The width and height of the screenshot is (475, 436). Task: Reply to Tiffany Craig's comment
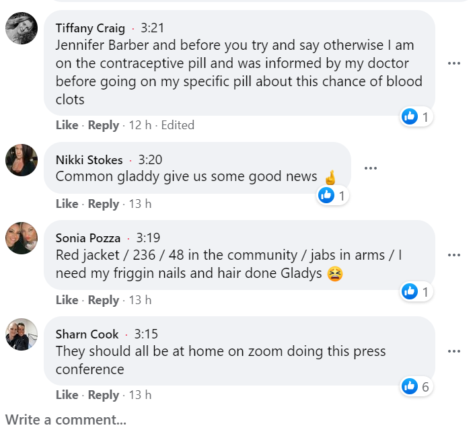tap(104, 125)
